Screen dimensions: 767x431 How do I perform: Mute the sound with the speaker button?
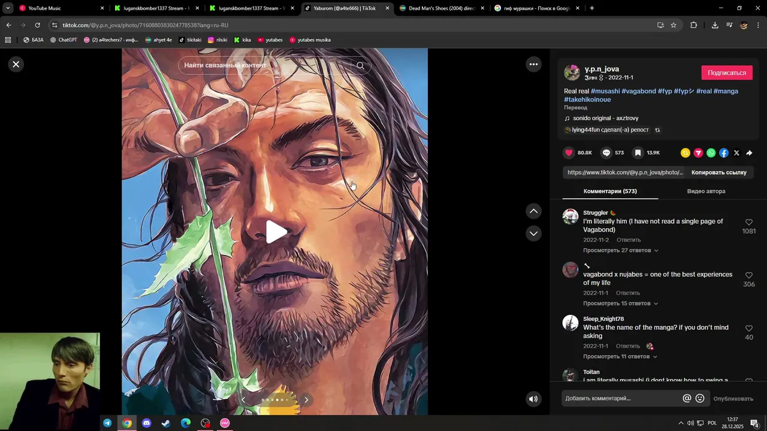(533, 399)
